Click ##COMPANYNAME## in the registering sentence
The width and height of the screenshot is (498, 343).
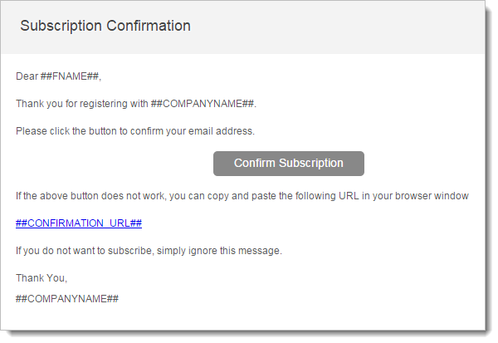pos(203,104)
